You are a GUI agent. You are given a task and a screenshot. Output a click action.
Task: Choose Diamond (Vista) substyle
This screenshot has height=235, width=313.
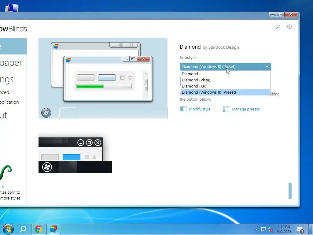225,80
